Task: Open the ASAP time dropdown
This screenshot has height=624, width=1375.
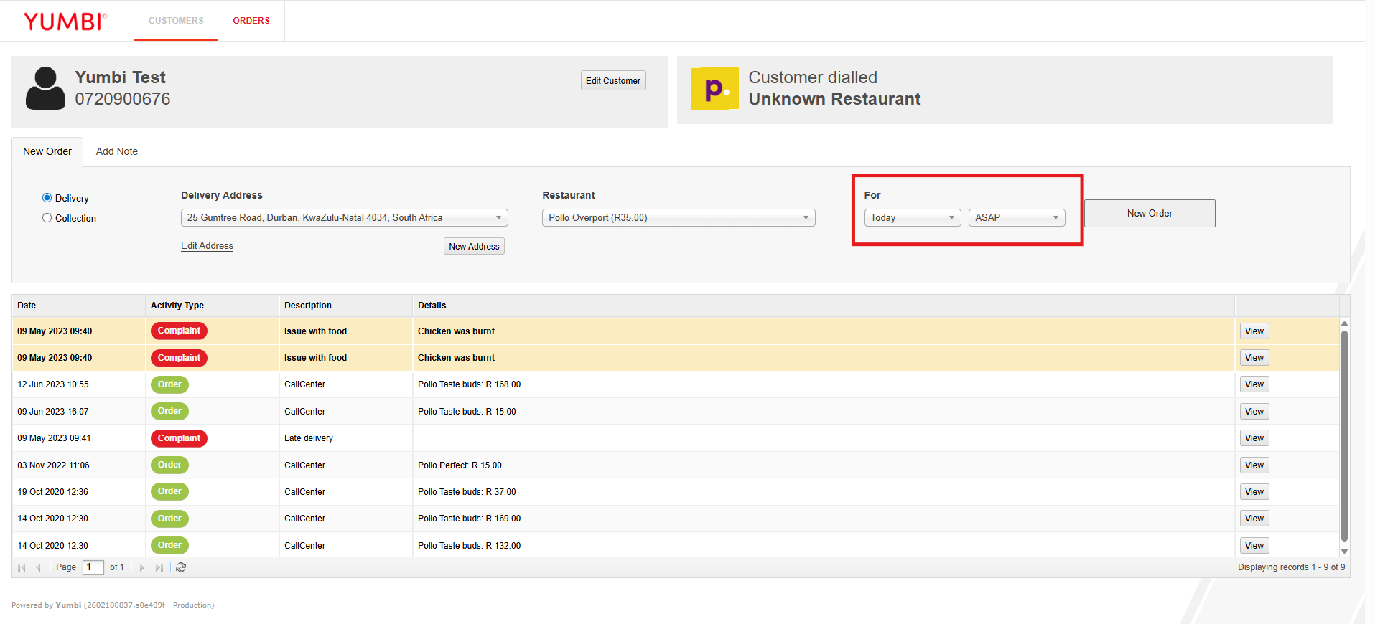Action: pyautogui.click(x=1016, y=217)
